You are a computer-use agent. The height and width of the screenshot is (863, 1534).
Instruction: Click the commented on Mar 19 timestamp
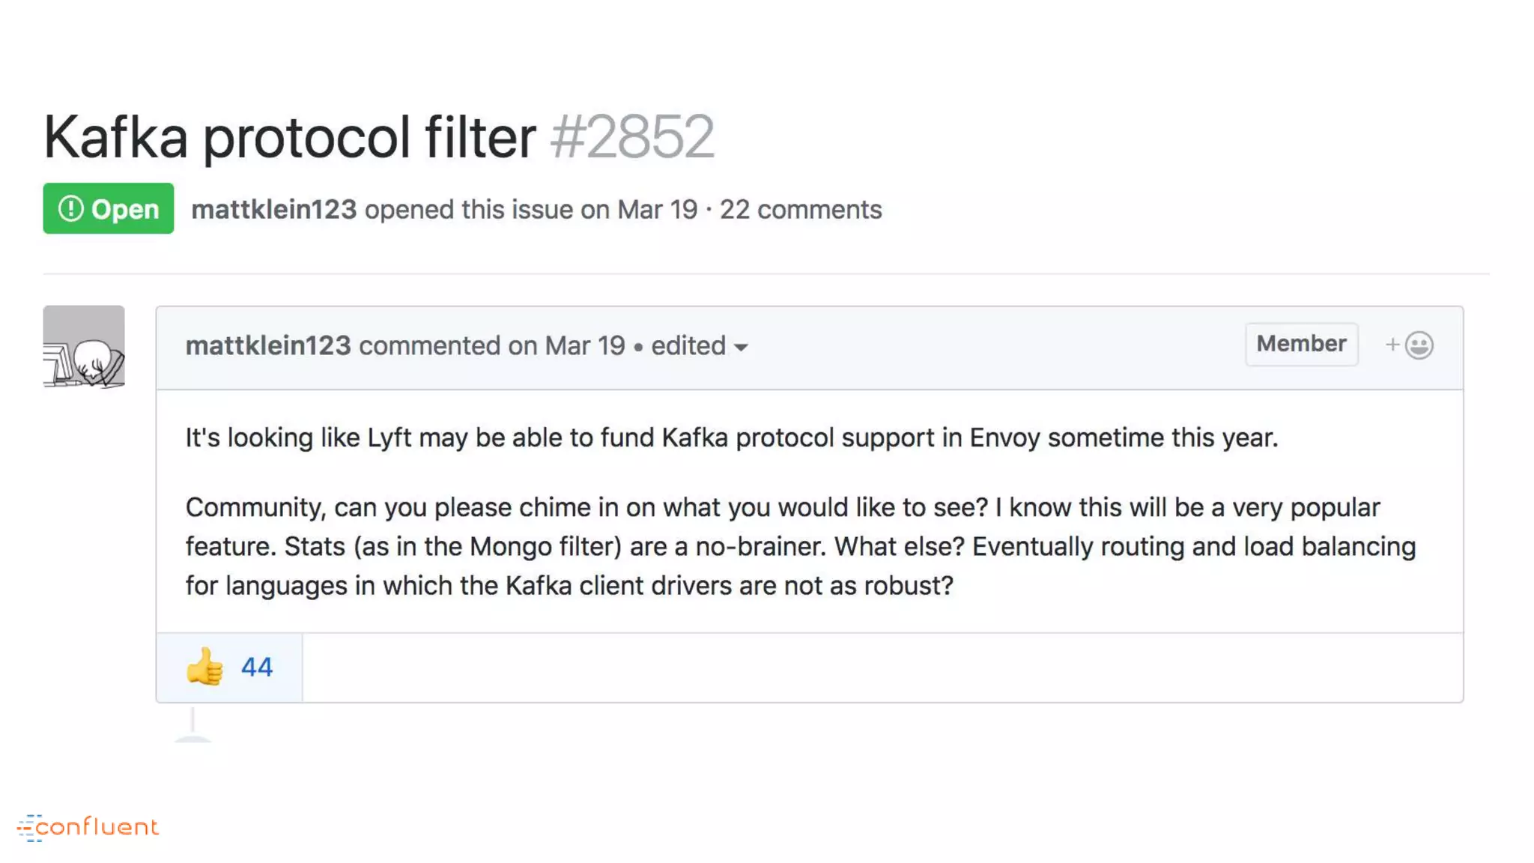[x=491, y=346]
